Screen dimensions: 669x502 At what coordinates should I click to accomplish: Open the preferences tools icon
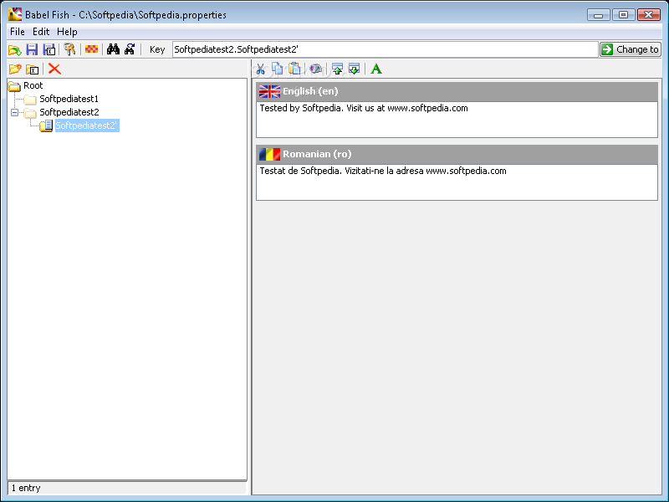(x=69, y=49)
